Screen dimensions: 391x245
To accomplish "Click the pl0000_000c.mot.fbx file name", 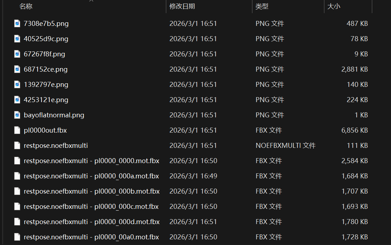I will pos(91,207).
